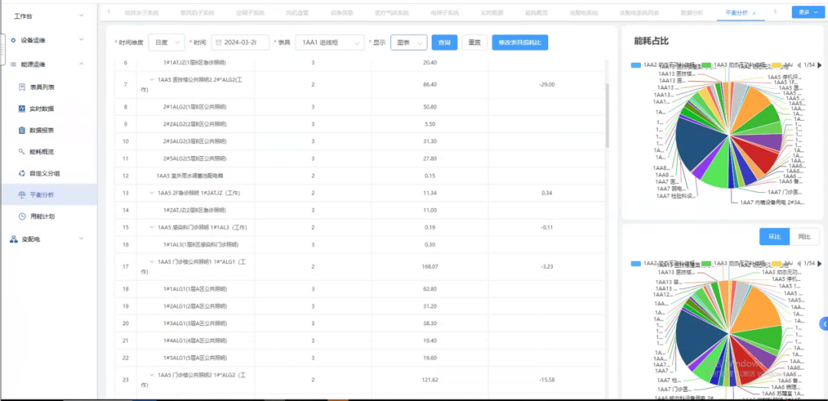Click row 18 1#1ALG1(1层A区公共照明)

pyautogui.click(x=359, y=289)
